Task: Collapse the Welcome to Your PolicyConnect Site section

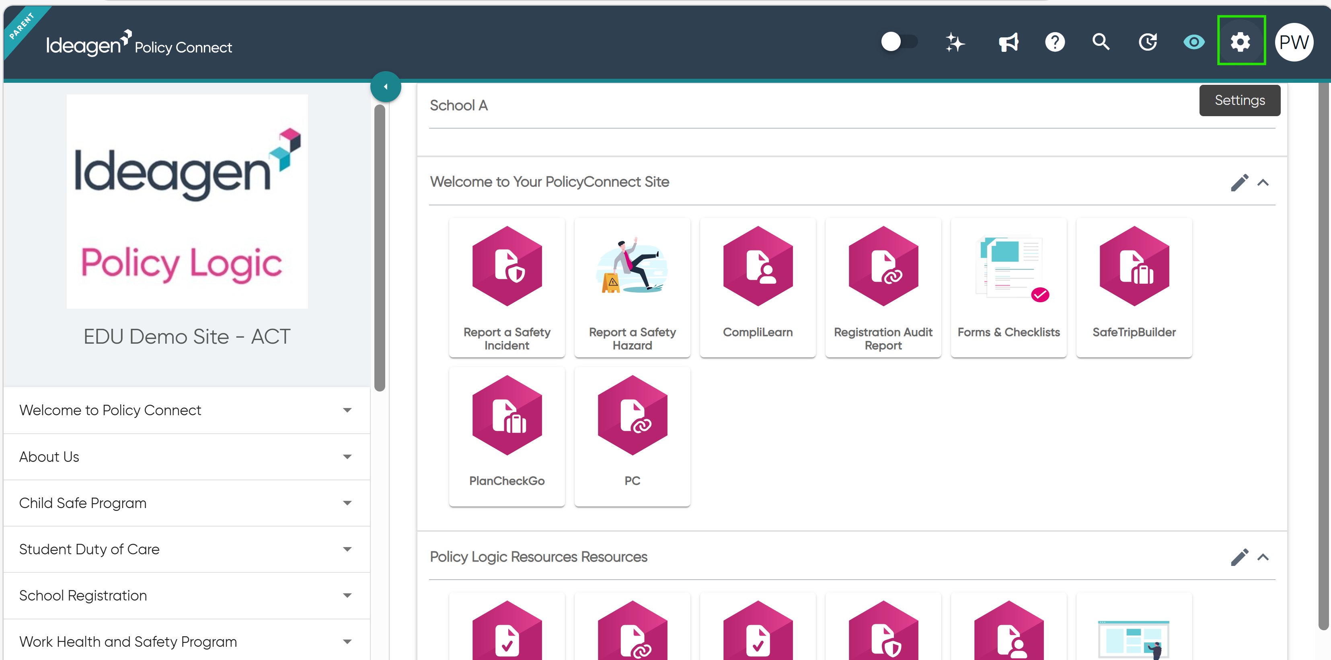Action: coord(1263,182)
